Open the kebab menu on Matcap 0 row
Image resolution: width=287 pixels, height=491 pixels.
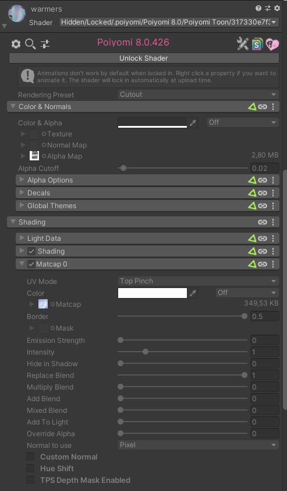pos(273,264)
